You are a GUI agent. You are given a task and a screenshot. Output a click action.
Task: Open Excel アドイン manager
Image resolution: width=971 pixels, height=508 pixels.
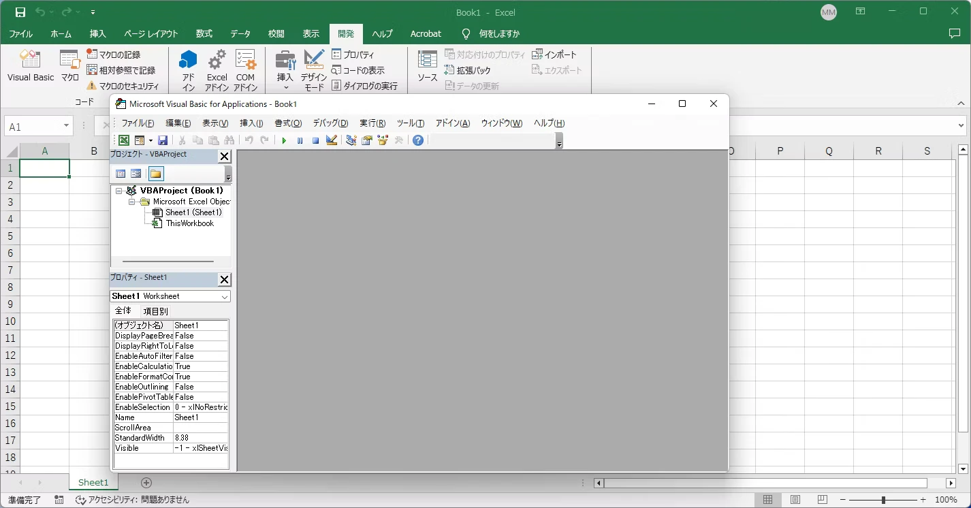click(x=217, y=70)
